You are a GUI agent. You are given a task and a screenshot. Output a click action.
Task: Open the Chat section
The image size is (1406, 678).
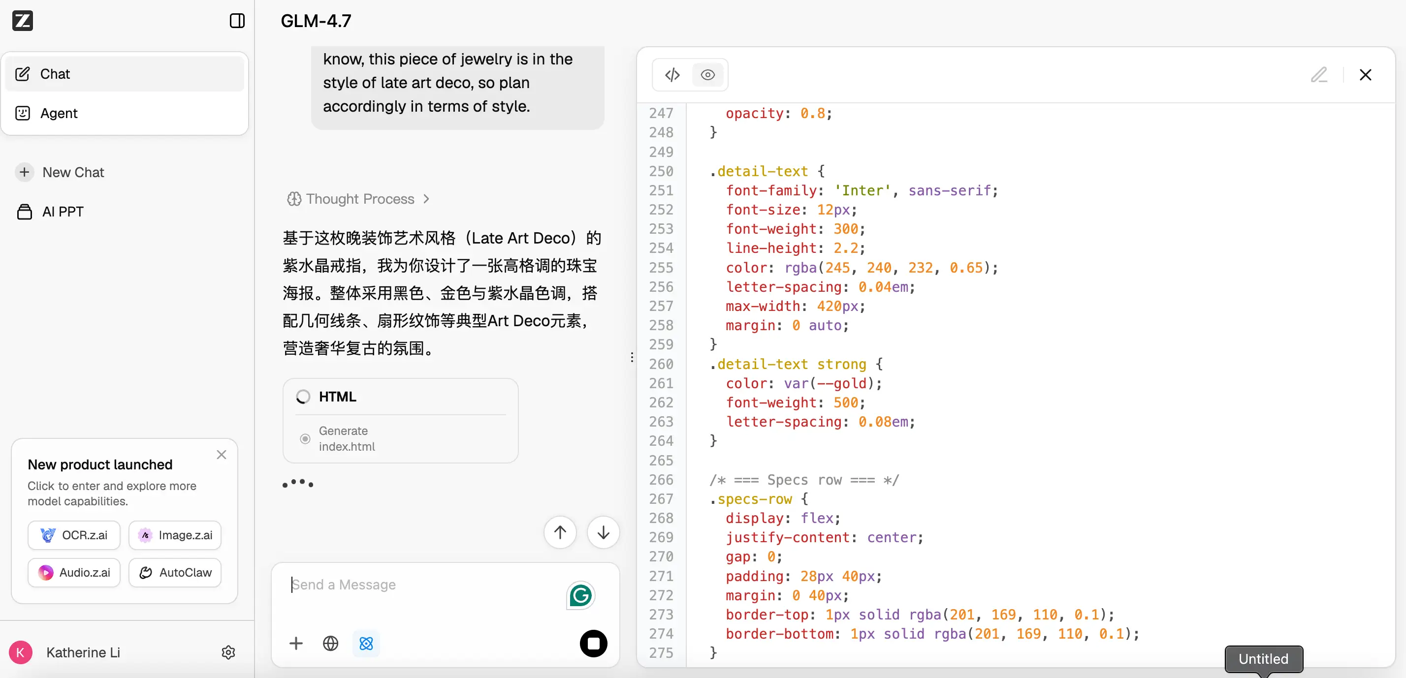click(x=125, y=74)
